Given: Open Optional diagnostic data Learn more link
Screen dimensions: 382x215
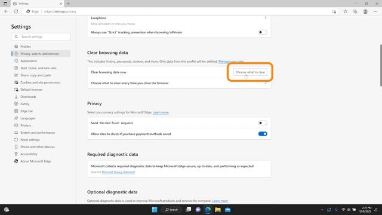Looking at the screenshot, I should pyautogui.click(x=220, y=201).
